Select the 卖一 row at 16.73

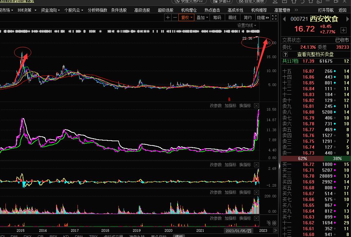click(x=316, y=153)
